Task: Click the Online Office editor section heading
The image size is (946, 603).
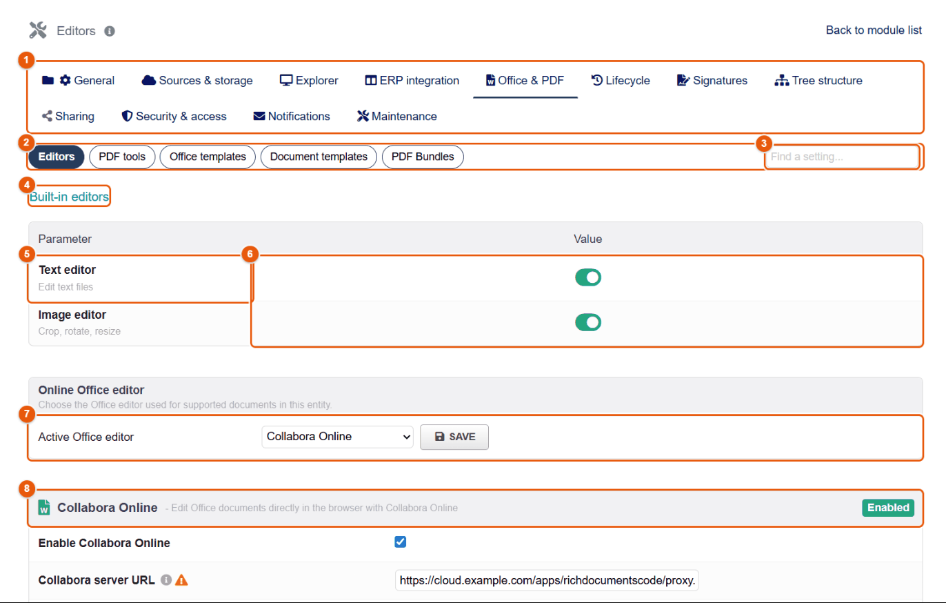Action: coord(92,391)
